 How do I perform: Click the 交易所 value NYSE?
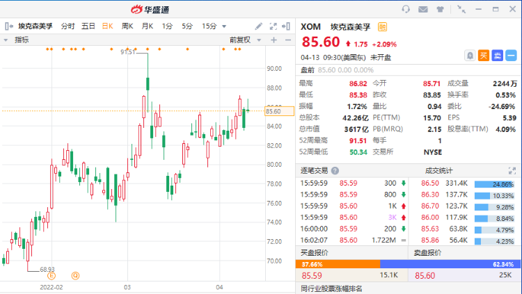432,152
